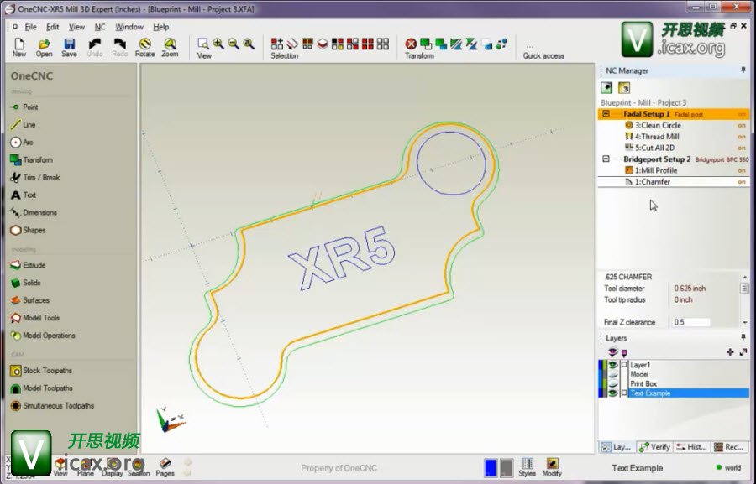Open the Dimensions tool
The width and height of the screenshot is (756, 484).
click(x=34, y=212)
